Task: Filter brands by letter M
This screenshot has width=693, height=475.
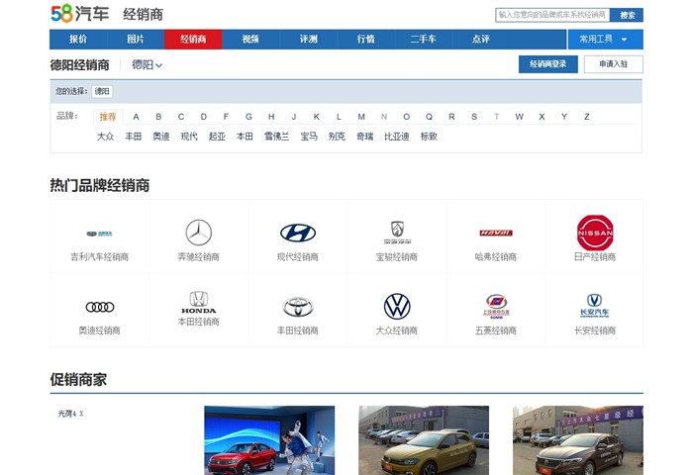Action: [361, 117]
